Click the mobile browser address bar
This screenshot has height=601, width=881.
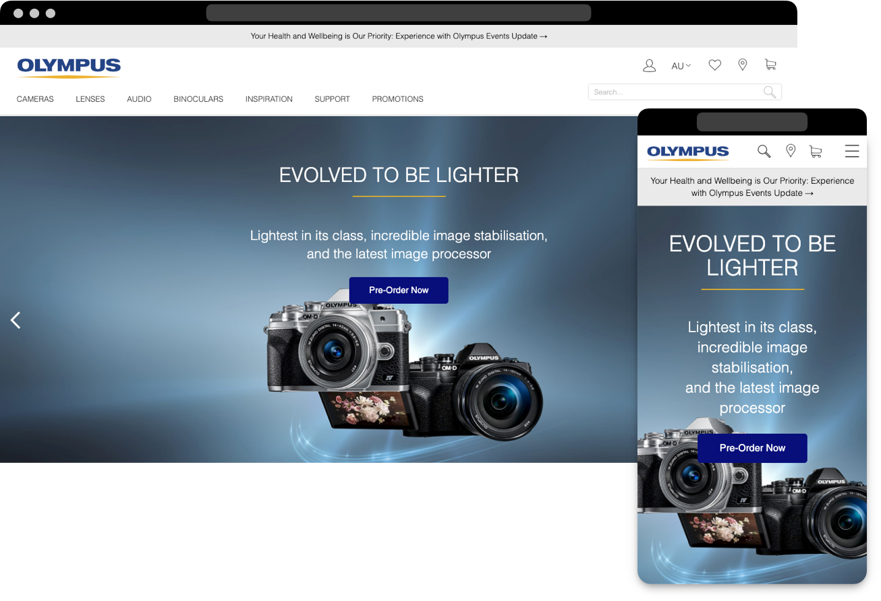pos(752,122)
